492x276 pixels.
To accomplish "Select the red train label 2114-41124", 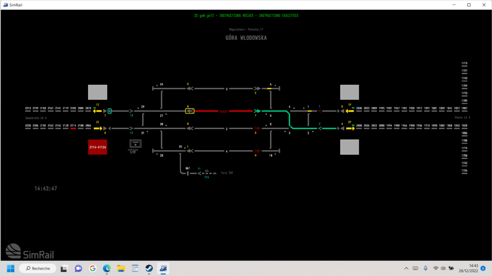I will coord(97,147).
